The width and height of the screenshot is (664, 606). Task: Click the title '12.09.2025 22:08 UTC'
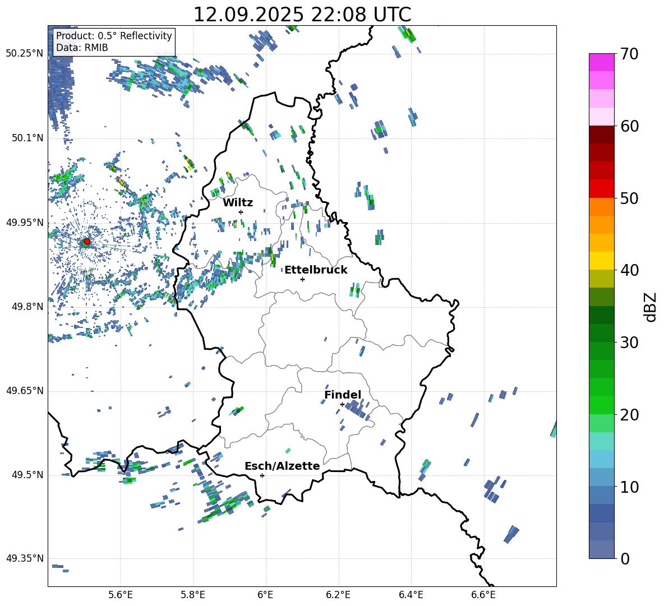pos(302,15)
